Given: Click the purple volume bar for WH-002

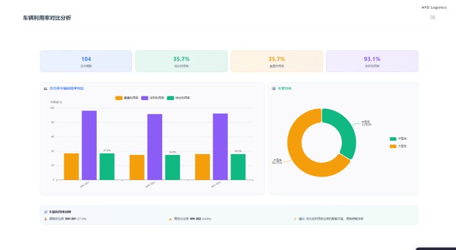Looking at the screenshot, I should [x=154, y=147].
